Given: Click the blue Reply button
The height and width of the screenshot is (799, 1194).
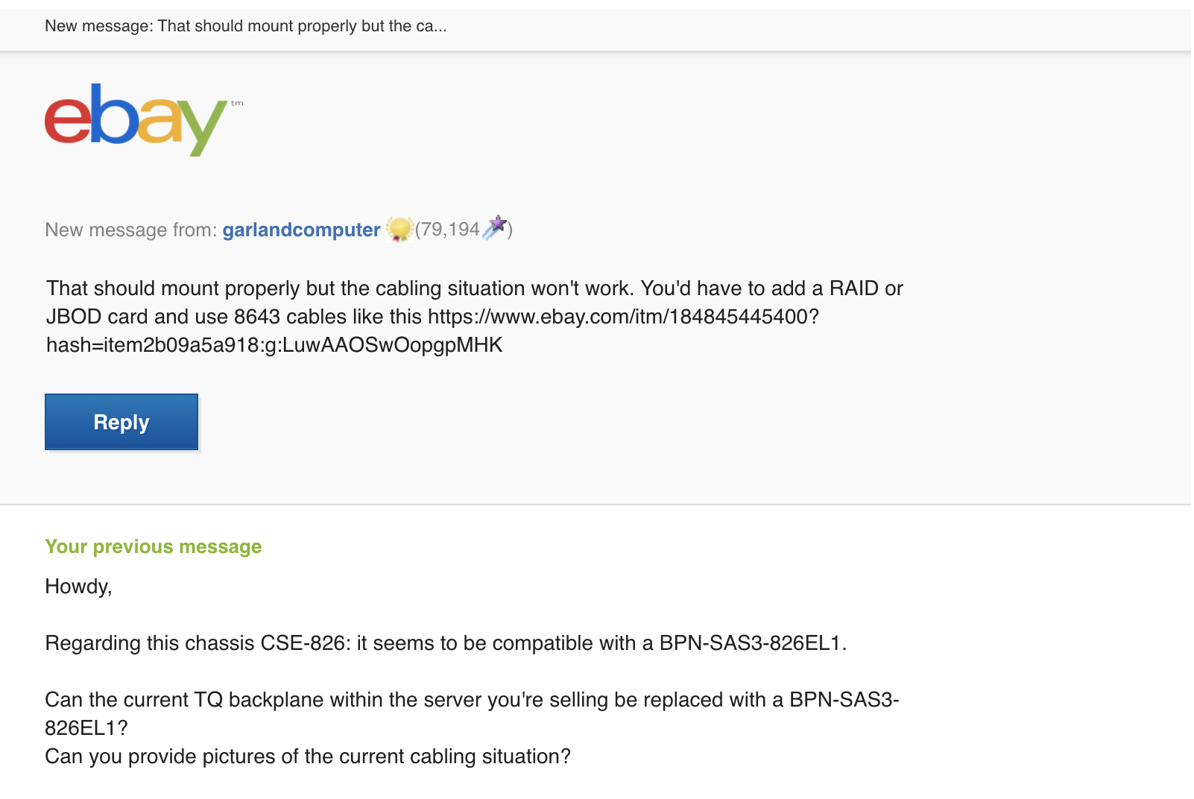Looking at the screenshot, I should (121, 422).
